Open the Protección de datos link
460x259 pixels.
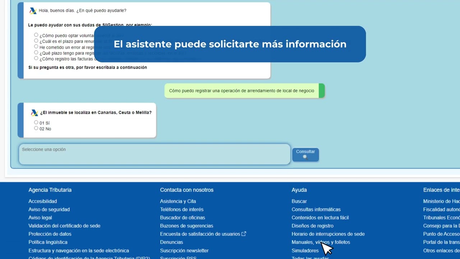pos(50,234)
